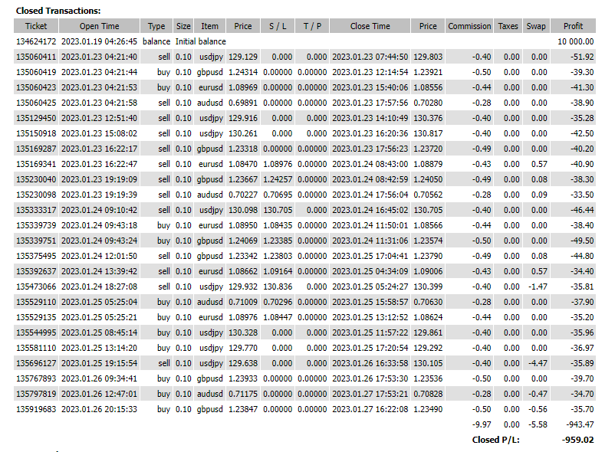Click the Size column header

(183, 26)
